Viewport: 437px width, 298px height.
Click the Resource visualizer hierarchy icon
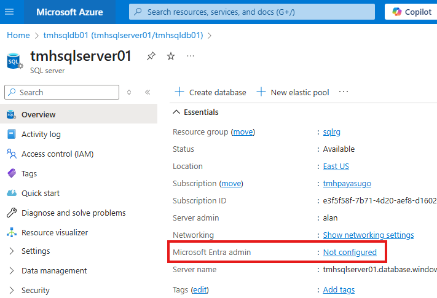[x=12, y=232]
